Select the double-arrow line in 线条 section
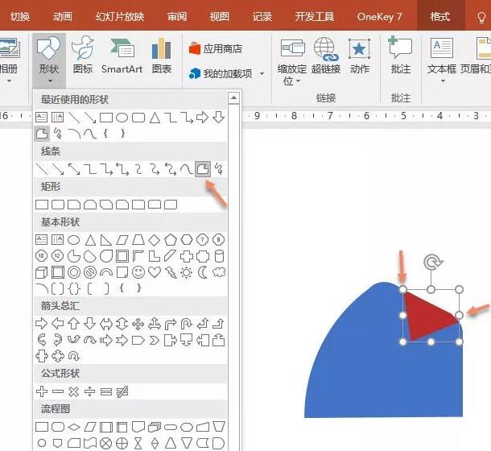 pyautogui.click(x=74, y=169)
